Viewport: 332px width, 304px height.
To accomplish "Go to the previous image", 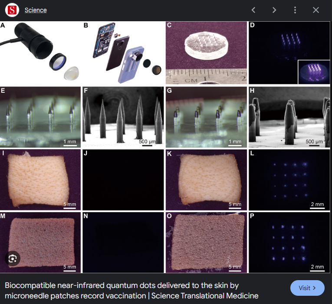I will (253, 10).
